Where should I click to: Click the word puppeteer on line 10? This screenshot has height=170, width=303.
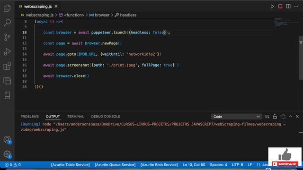[x=101, y=33]
